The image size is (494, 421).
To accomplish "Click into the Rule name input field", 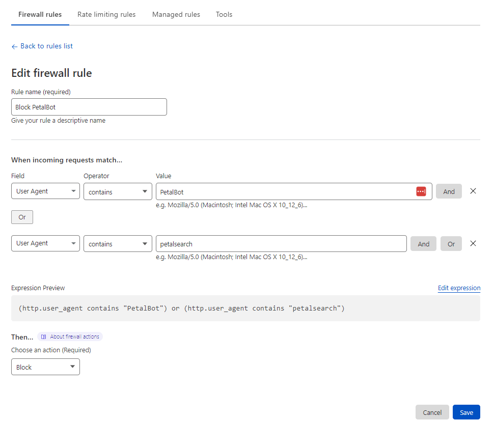I will 89,107.
